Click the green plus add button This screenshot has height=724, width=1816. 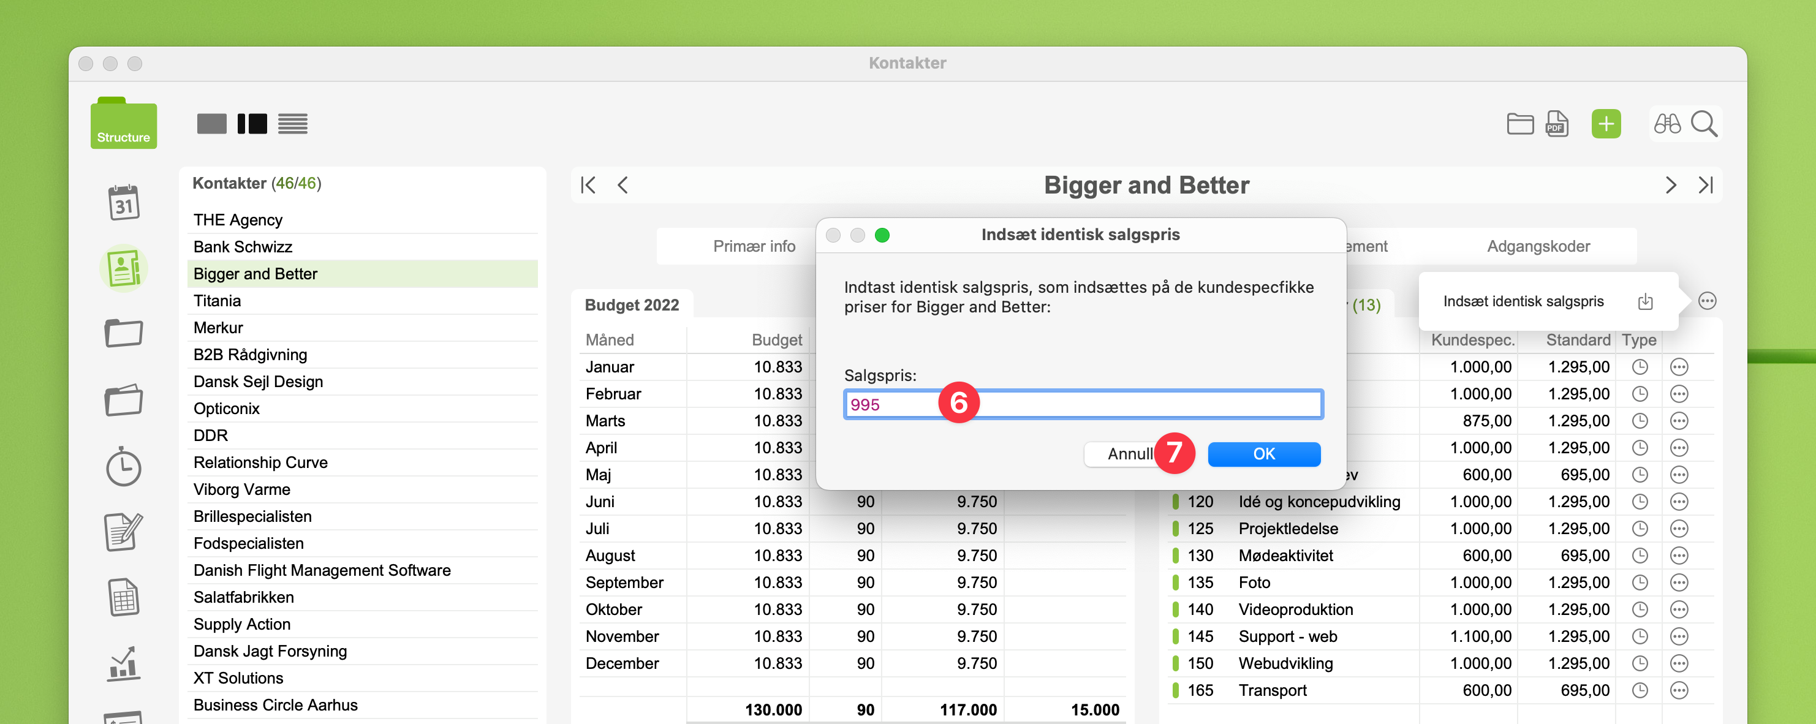click(1605, 124)
